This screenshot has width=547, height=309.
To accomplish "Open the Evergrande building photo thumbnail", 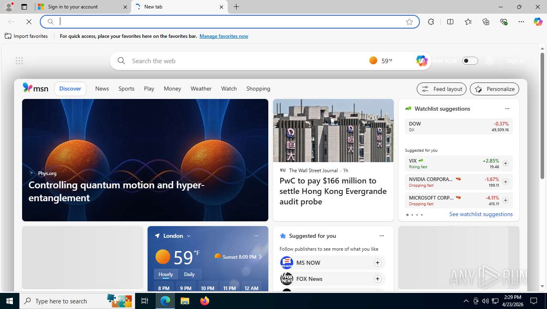I will click(x=333, y=131).
